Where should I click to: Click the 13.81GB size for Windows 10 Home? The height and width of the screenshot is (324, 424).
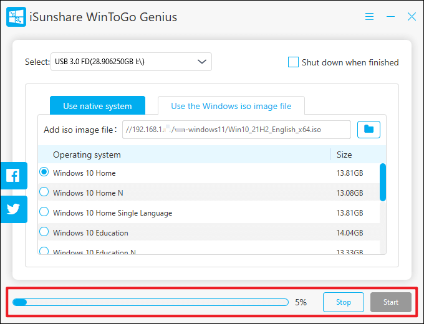click(350, 173)
